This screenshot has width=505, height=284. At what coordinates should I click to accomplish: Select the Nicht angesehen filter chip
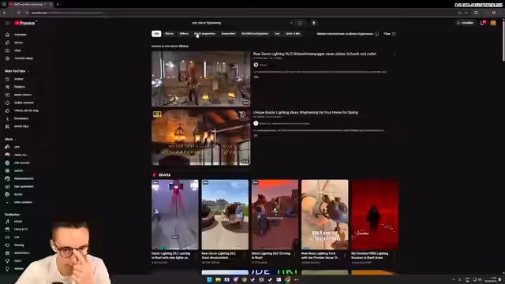pyautogui.click(x=204, y=33)
